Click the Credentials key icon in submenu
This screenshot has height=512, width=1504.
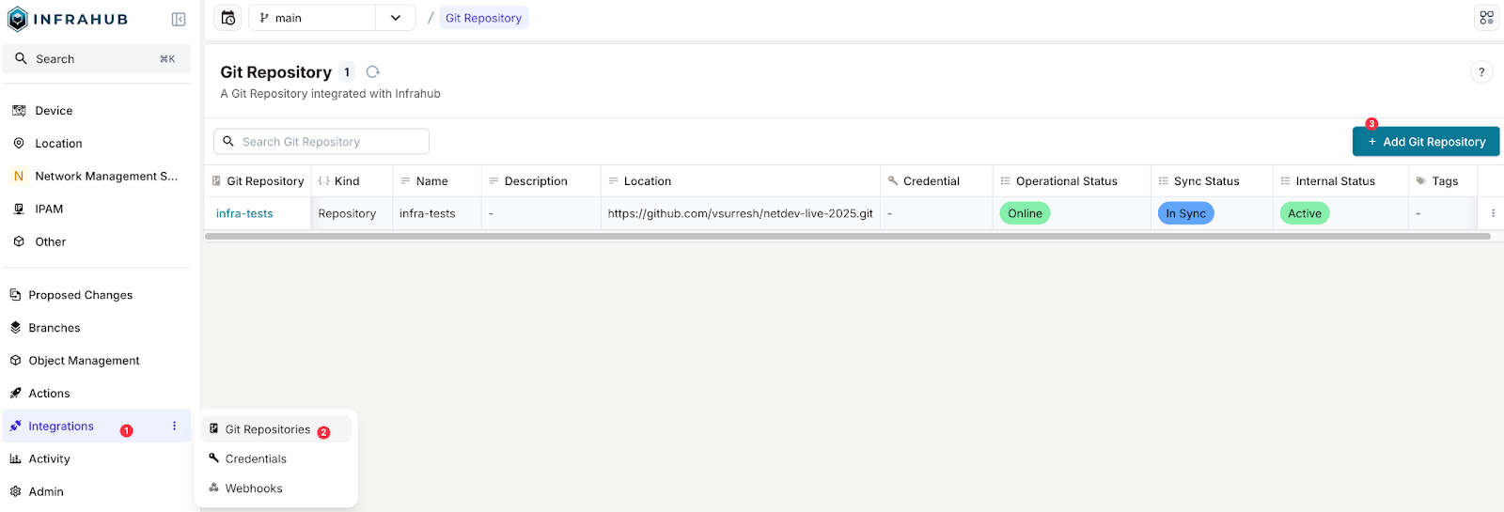tap(214, 458)
